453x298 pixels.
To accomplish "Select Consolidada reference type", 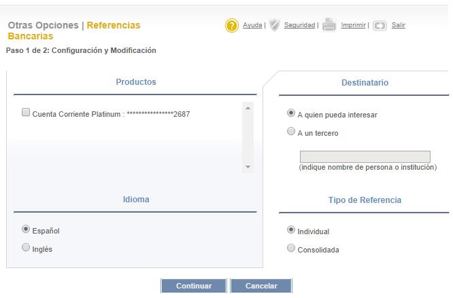I will [x=291, y=248].
